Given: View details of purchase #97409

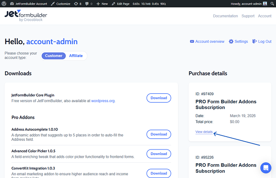Looking at the screenshot, I should (204, 132).
